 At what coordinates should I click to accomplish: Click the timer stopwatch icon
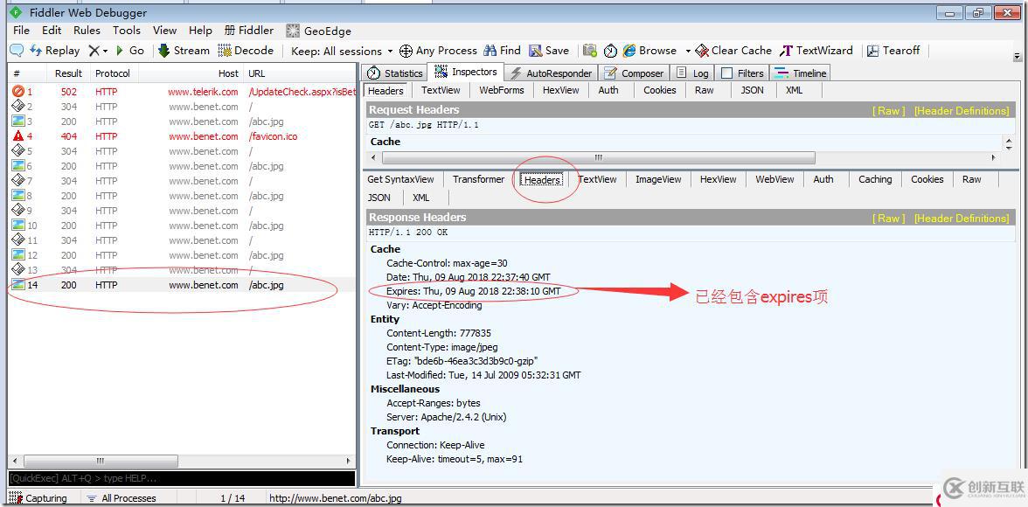[610, 51]
